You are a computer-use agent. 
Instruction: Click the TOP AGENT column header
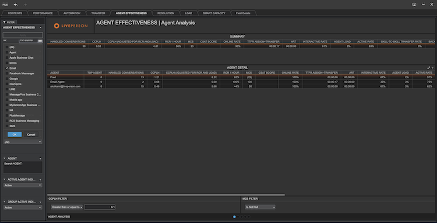pyautogui.click(x=94, y=73)
